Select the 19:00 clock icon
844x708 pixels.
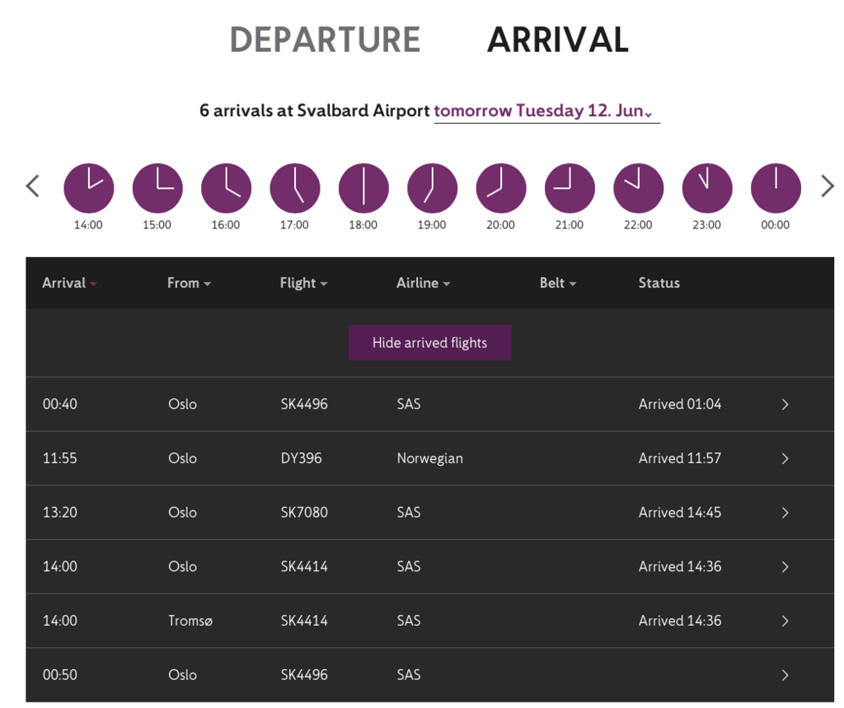(432, 188)
